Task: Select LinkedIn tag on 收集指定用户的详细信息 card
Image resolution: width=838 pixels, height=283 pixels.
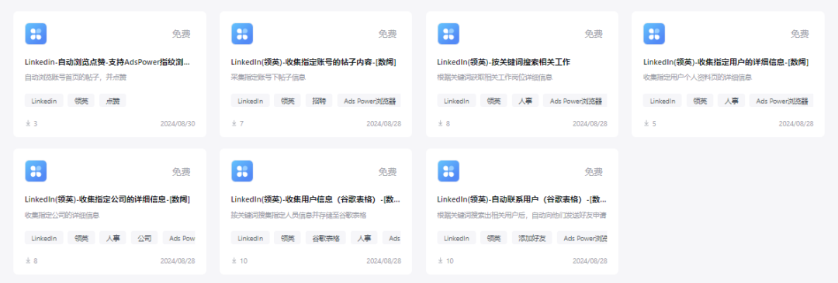Action: point(662,100)
